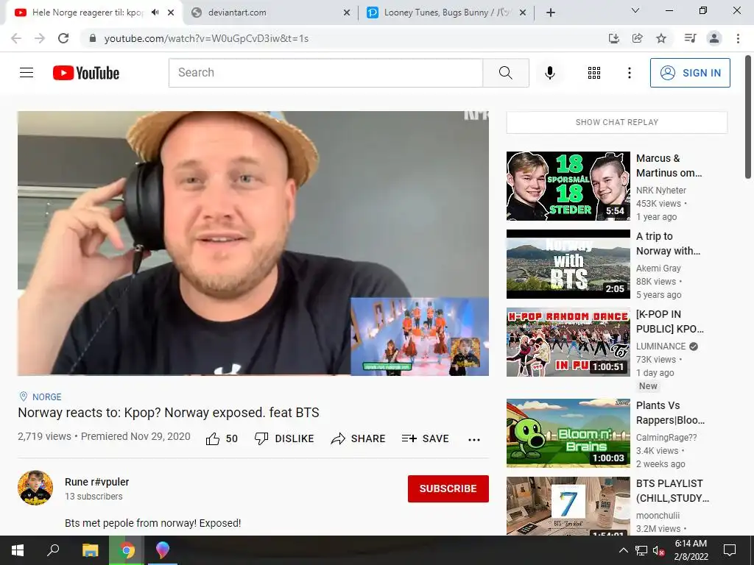Close the deviantart.com tab
The width and height of the screenshot is (754, 565).
coord(347,13)
